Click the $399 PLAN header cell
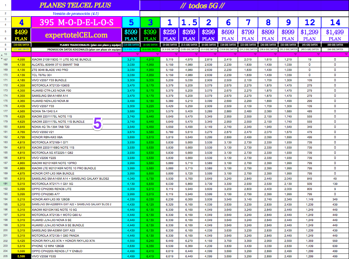349x259 pixels. 150,35
